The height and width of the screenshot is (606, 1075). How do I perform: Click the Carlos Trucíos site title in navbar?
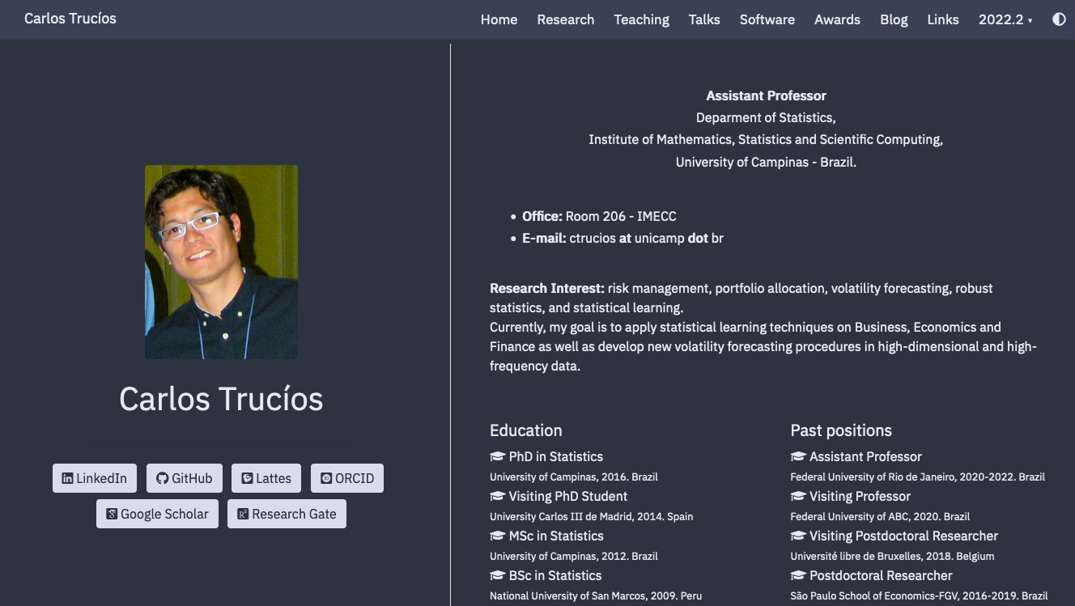[70, 18]
